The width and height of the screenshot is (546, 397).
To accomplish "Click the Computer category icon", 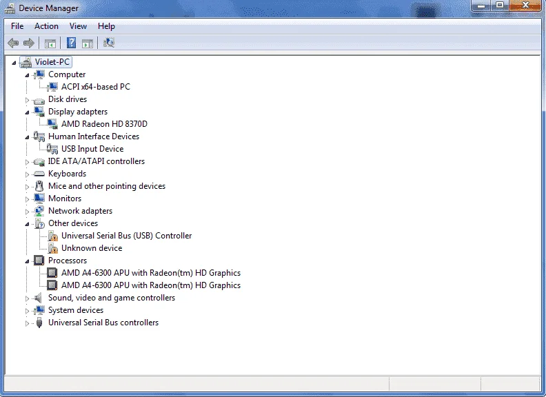I will 39,74.
